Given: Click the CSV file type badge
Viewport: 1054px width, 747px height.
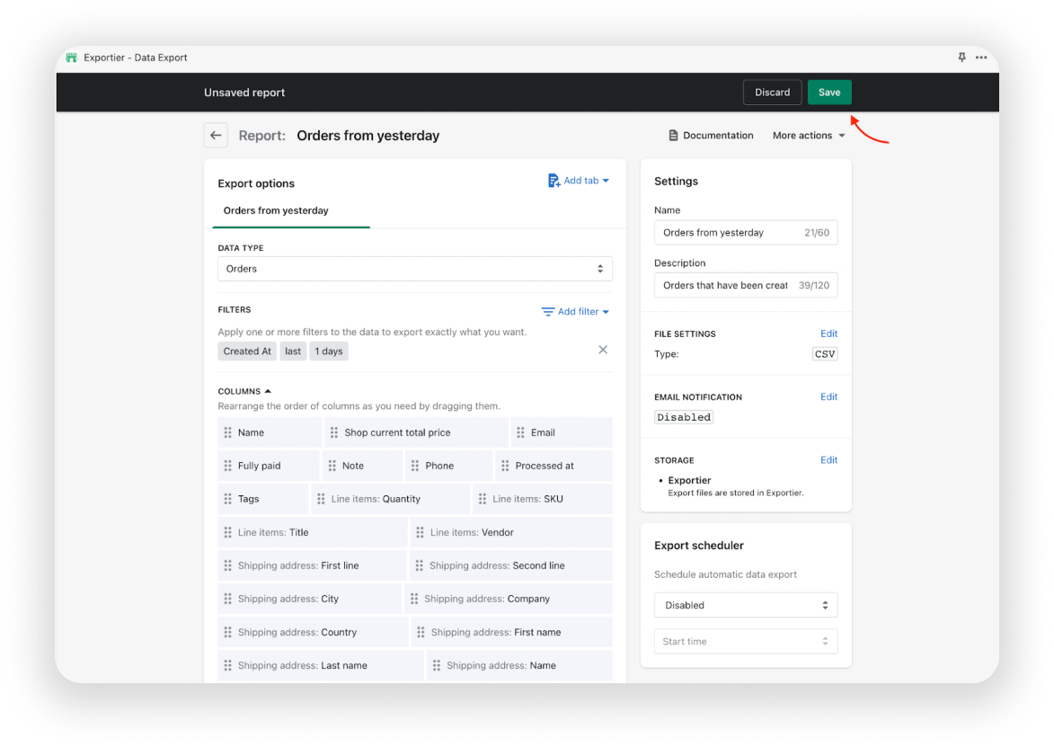Looking at the screenshot, I should click(825, 353).
